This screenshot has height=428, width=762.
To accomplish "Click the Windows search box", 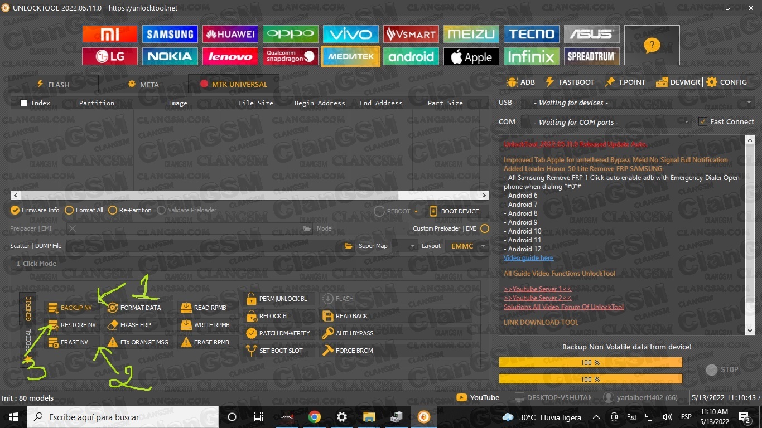I will (123, 417).
